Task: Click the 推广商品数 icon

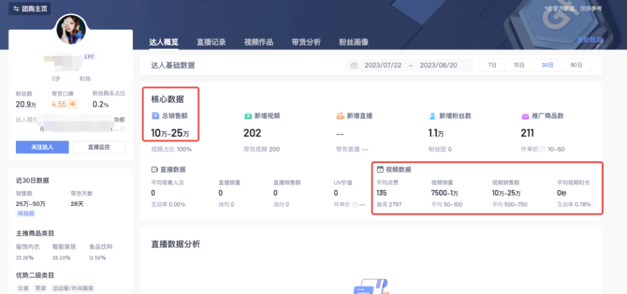Action: coord(525,116)
